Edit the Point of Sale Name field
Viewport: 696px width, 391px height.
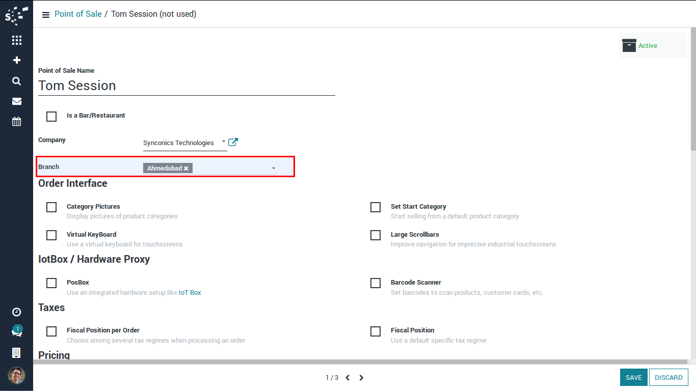pos(186,86)
